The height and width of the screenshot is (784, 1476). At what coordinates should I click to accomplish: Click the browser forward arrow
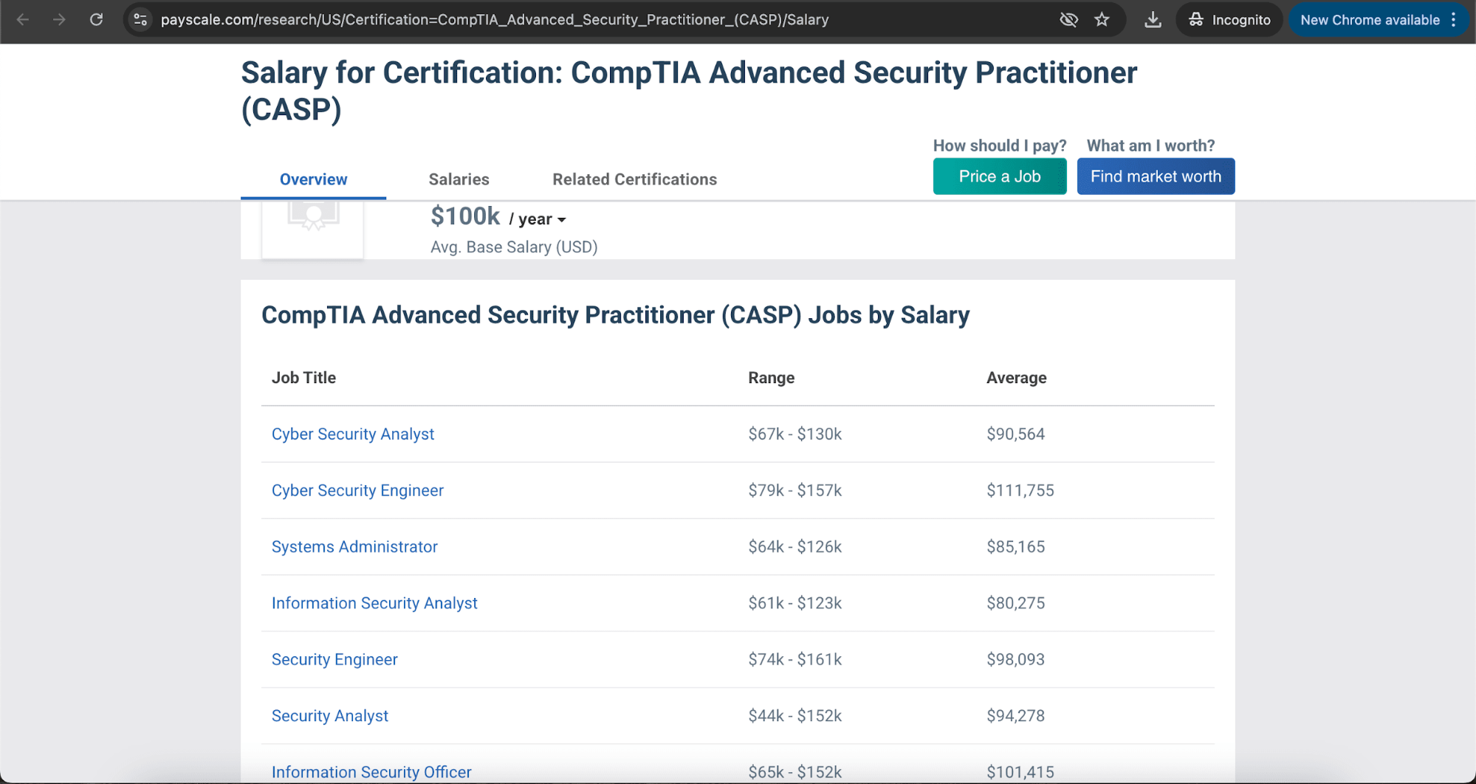coord(59,20)
